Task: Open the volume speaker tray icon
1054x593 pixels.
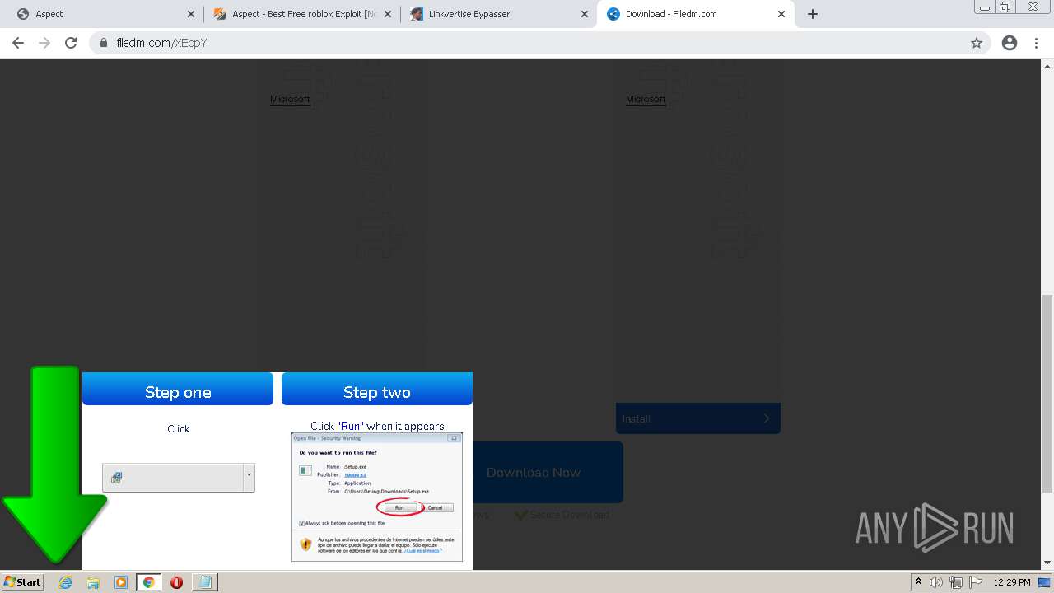Action: click(936, 582)
